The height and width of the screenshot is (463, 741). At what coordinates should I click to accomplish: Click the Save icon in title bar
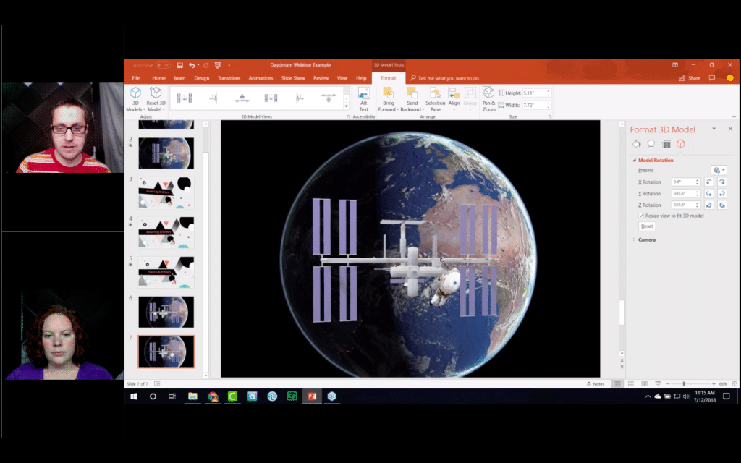pos(180,65)
